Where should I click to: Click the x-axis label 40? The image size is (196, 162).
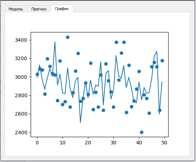coord(139,143)
